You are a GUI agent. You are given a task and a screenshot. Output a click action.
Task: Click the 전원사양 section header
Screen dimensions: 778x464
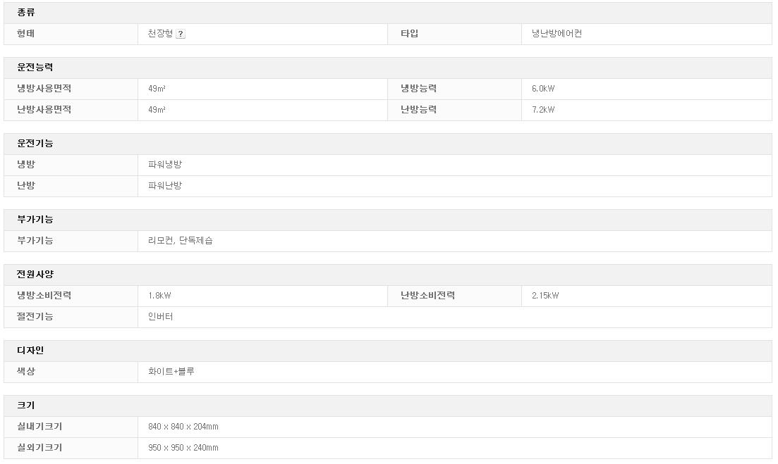point(35,275)
